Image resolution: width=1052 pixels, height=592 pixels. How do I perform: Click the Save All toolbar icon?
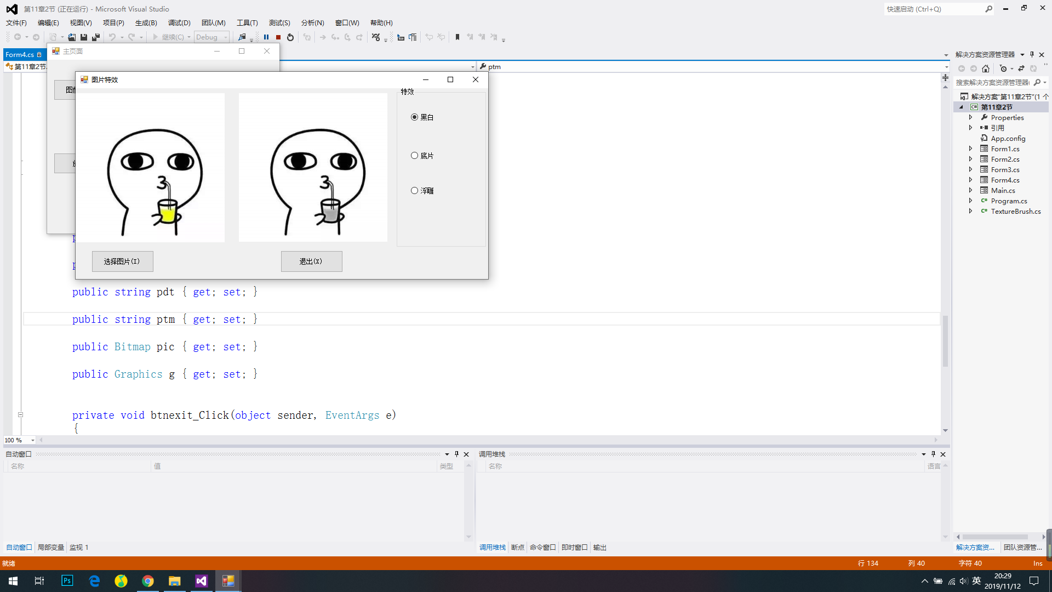point(96,37)
